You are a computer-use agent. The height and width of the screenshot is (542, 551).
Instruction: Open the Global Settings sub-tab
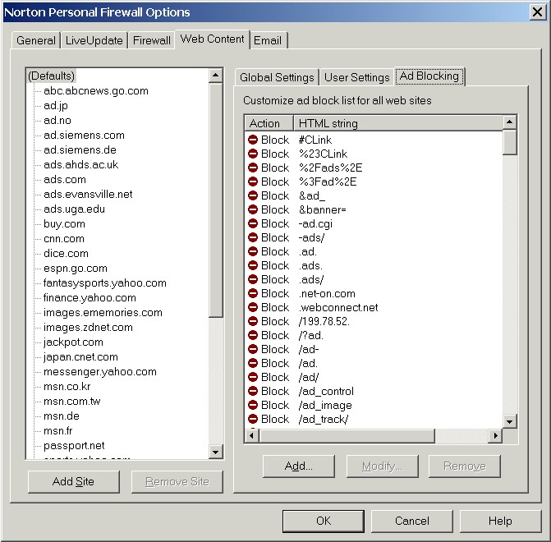click(x=277, y=77)
